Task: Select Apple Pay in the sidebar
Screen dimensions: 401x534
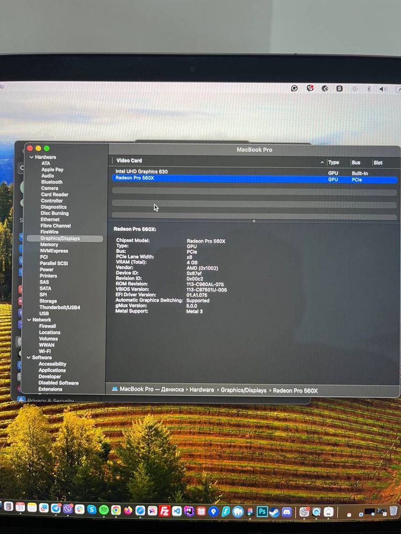Action: pyautogui.click(x=52, y=170)
